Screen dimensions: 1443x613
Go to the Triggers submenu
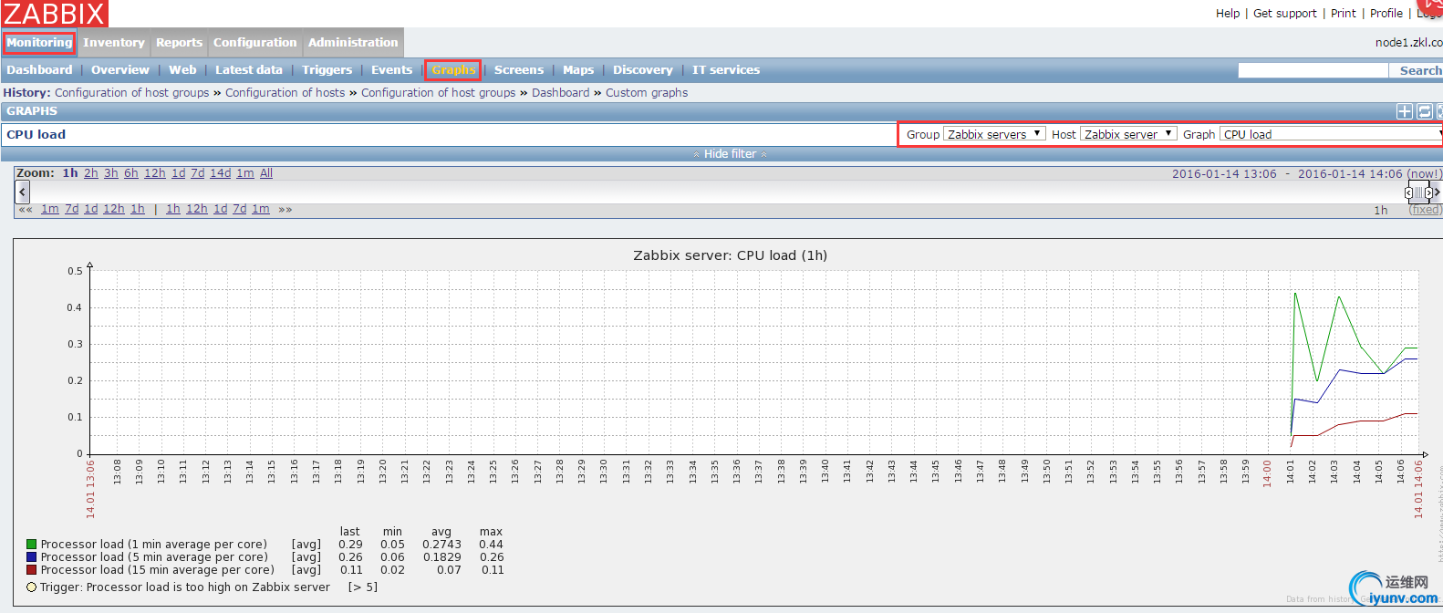click(x=327, y=70)
